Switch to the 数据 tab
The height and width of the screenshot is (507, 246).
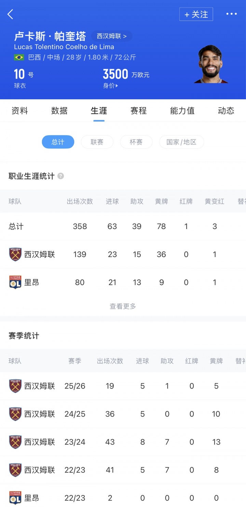(x=59, y=111)
